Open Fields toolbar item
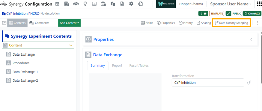The width and height of the screenshot is (262, 111). [x=147, y=23]
